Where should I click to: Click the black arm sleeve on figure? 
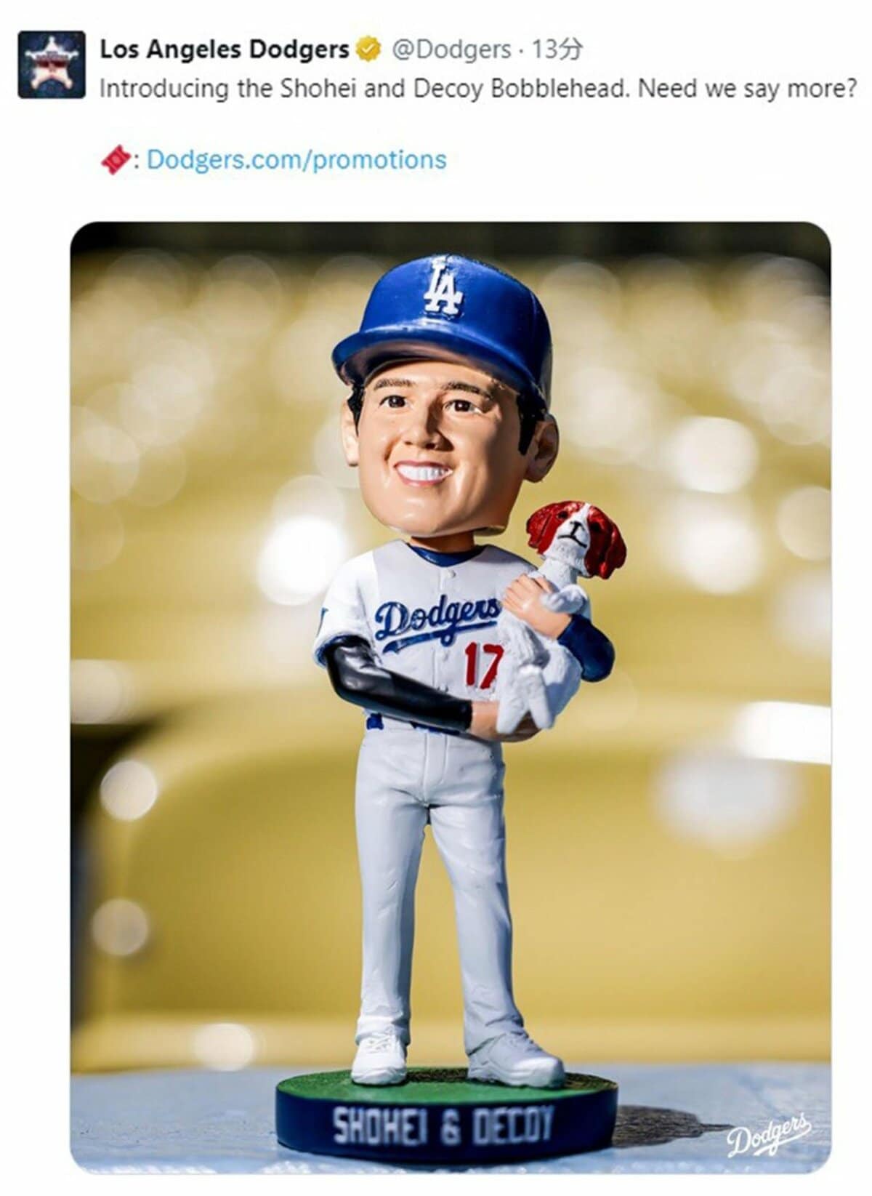395,684
